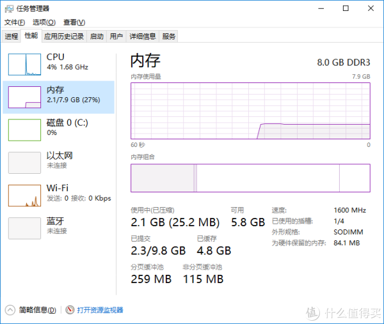Viewport: 384px width, 324px height.
Task: Switch to the 服务 tab
Action: coord(168,36)
